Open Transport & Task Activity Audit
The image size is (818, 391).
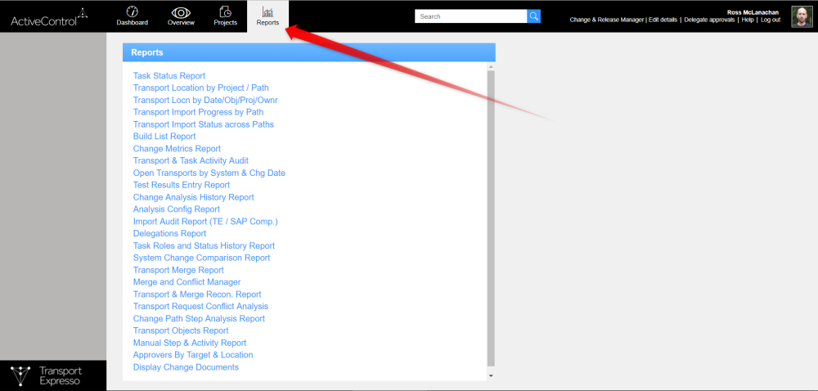191,160
